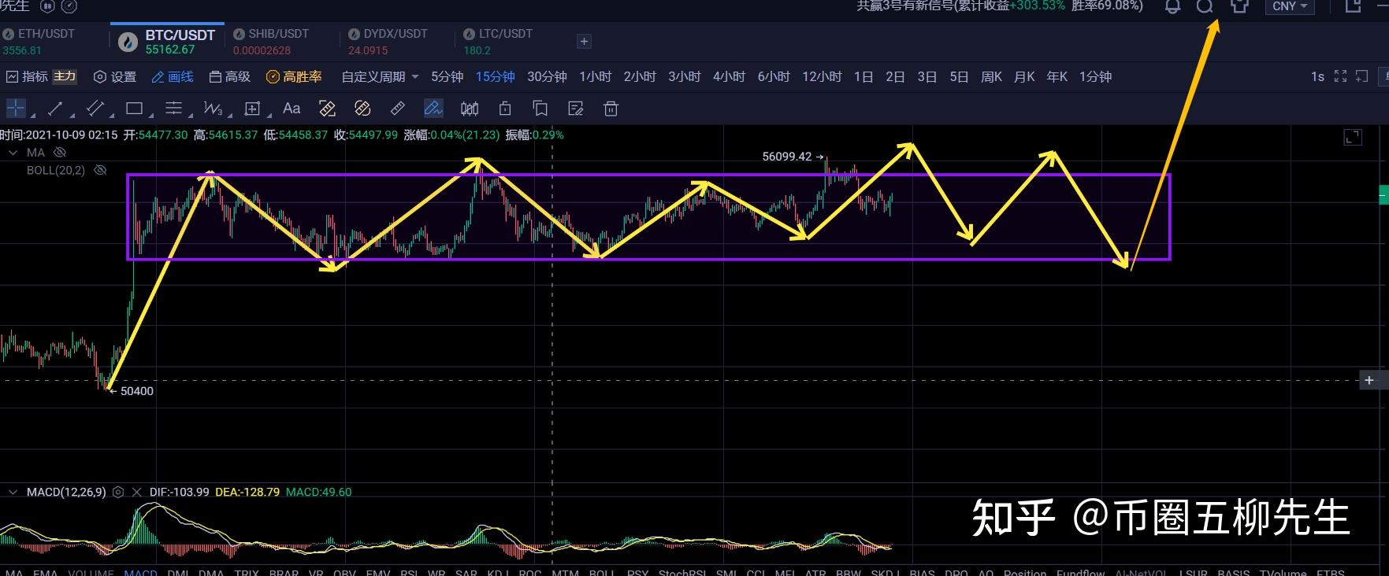Image resolution: width=1389 pixels, height=576 pixels.
Task: Click the edit note drawing icon
Action: 576,109
